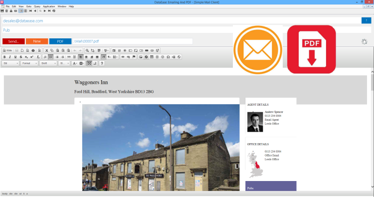Click the link chain icon

click(123, 57)
